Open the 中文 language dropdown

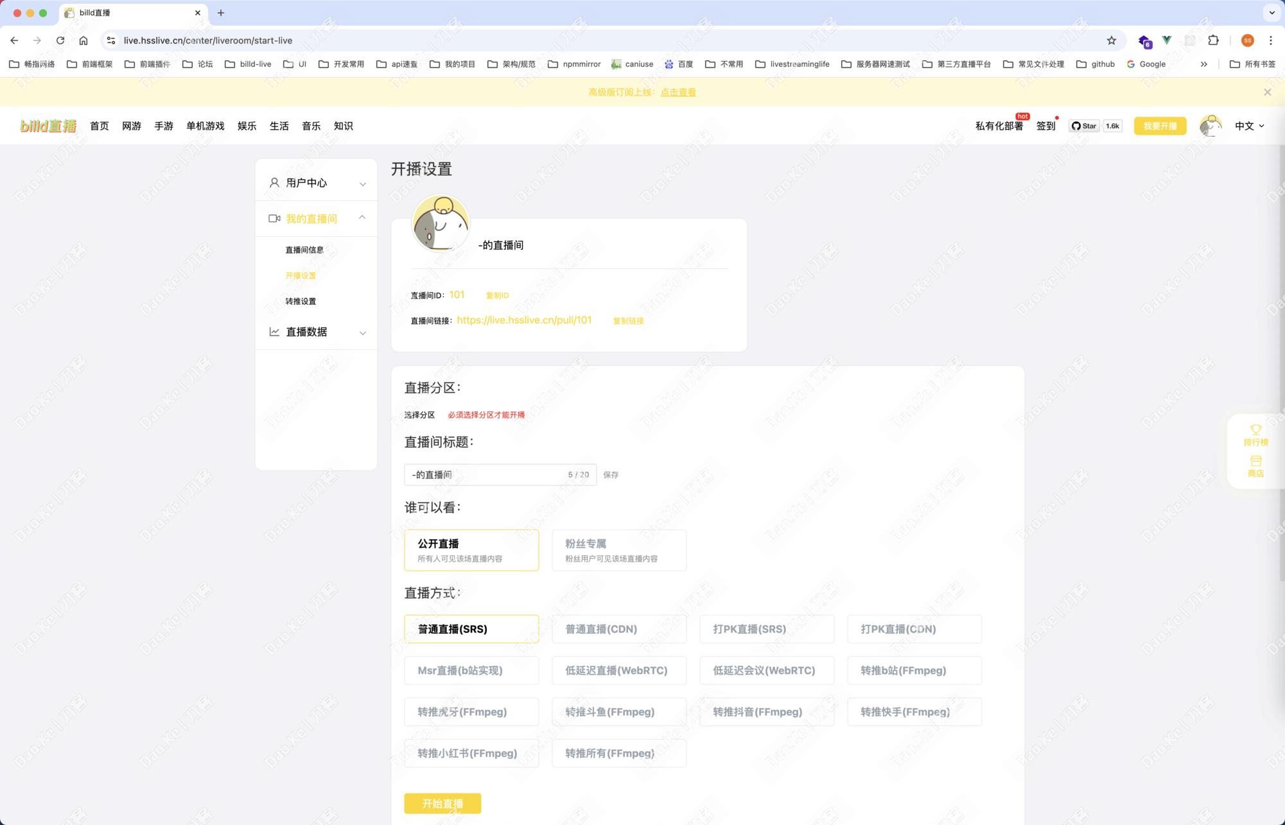point(1249,126)
